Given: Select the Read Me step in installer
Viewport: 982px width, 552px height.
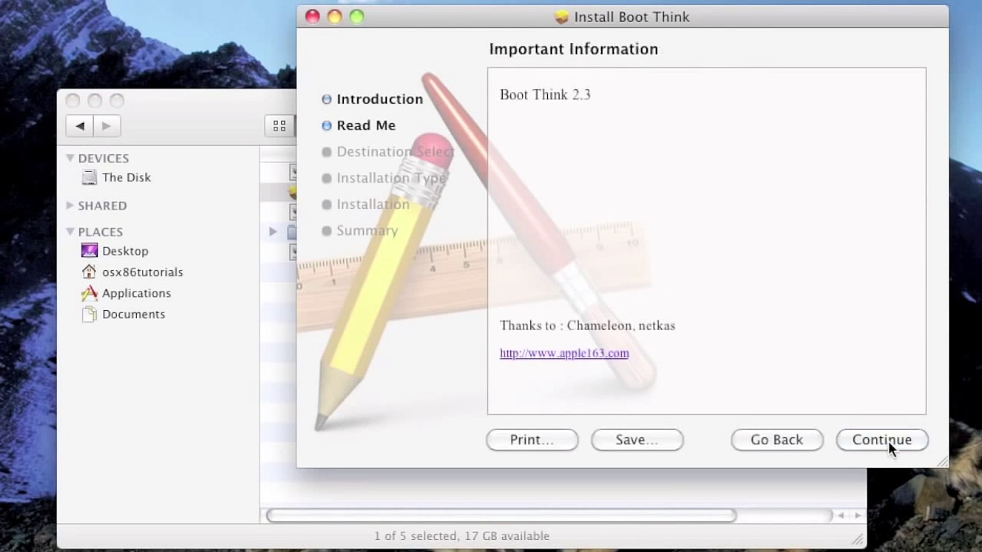Looking at the screenshot, I should 366,125.
